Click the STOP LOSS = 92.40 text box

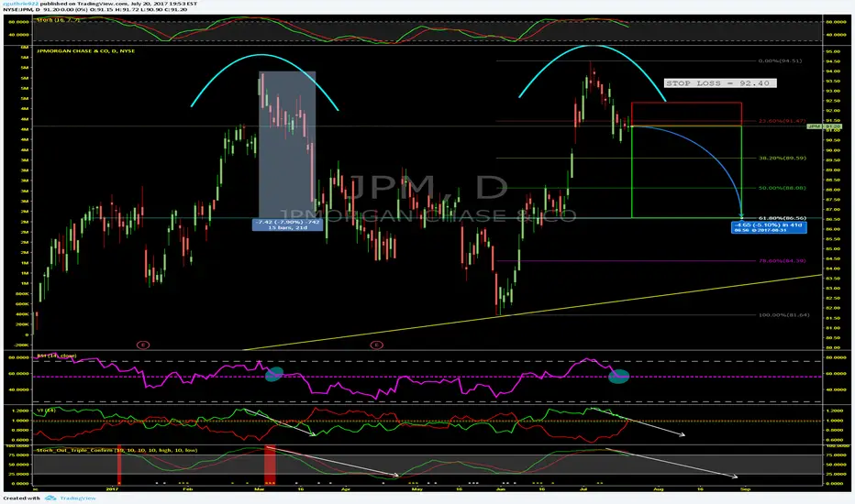(720, 82)
